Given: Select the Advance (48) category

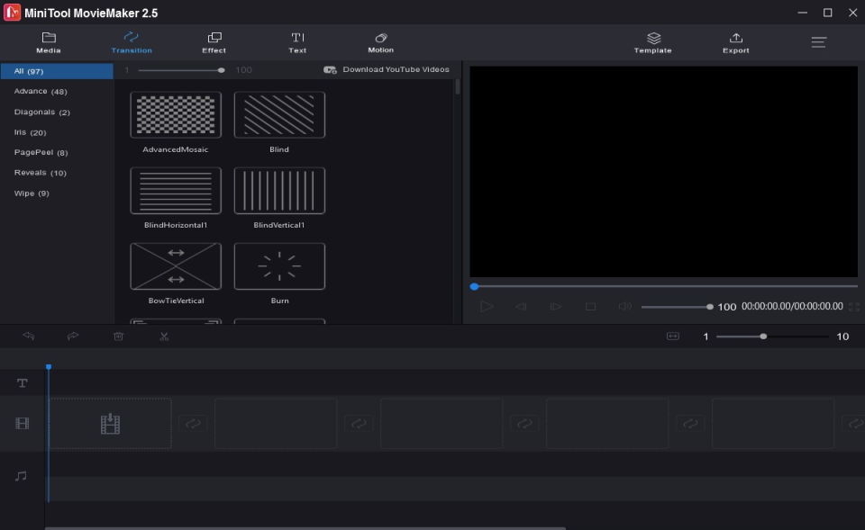Looking at the screenshot, I should [x=41, y=92].
